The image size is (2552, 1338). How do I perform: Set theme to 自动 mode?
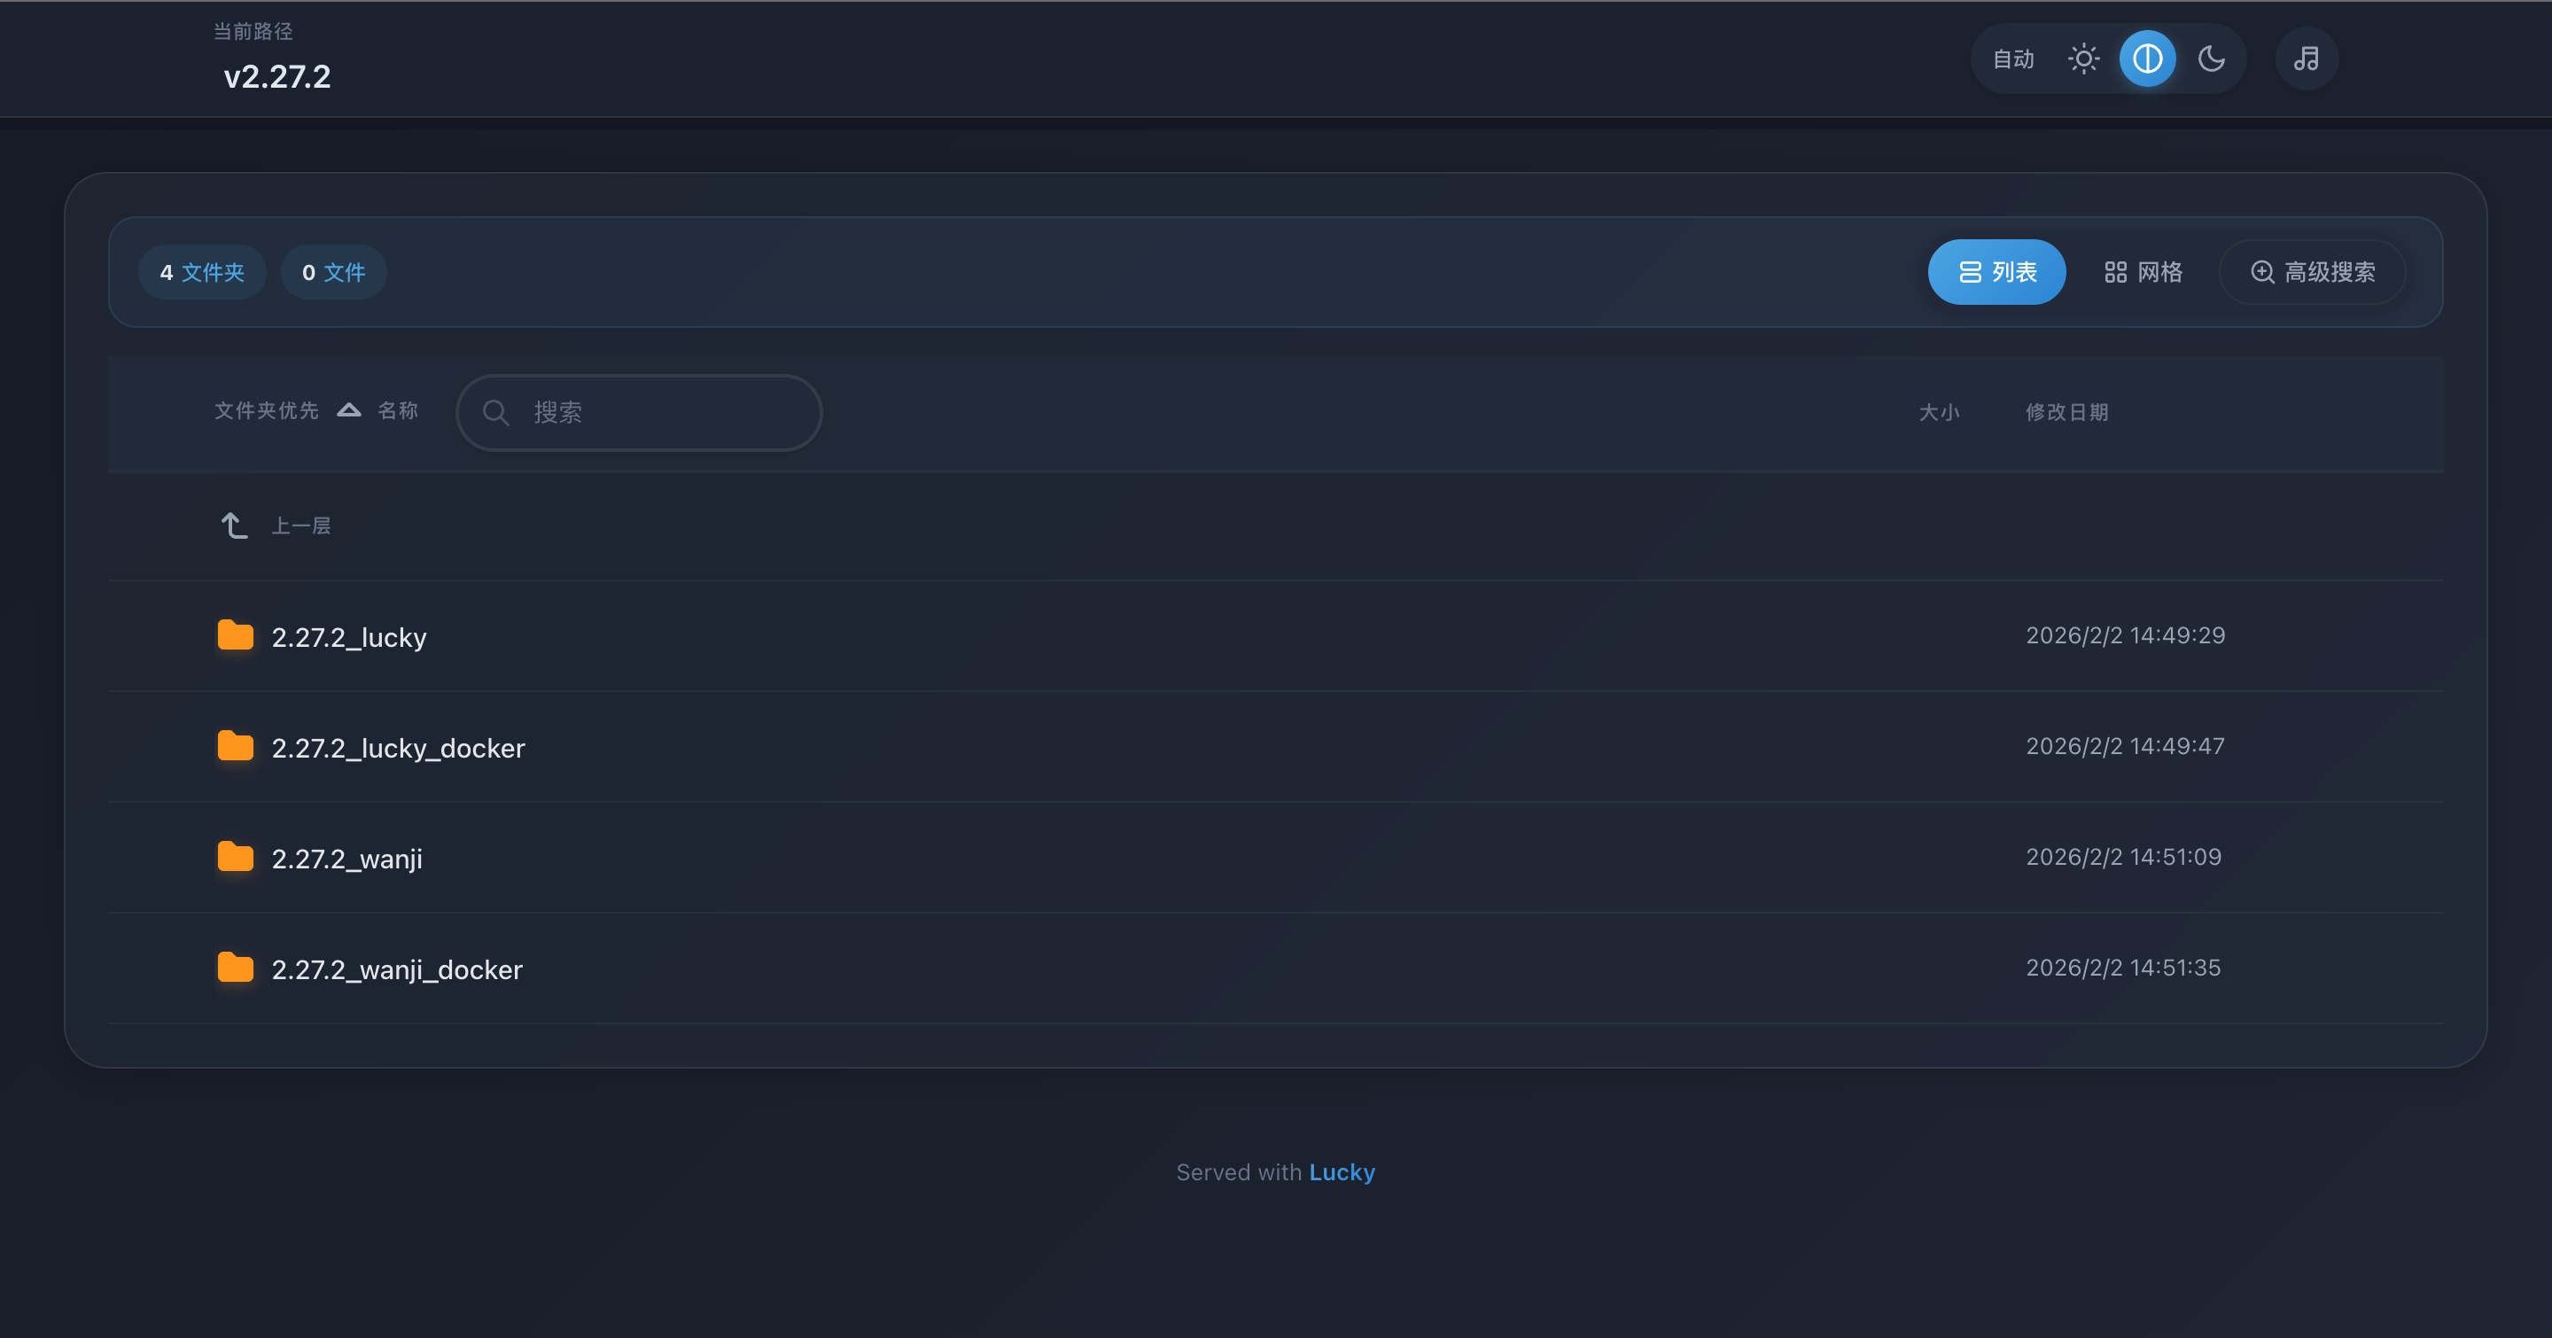2013,59
